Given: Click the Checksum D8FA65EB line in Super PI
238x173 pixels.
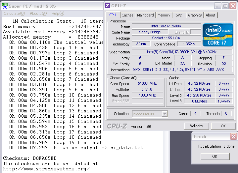Looking at the screenshot, I should click(x=30, y=158).
